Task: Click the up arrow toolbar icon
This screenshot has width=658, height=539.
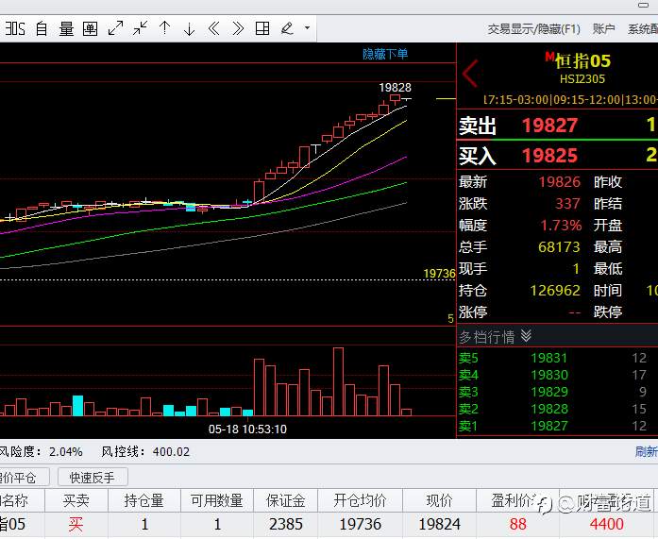Action: tap(165, 28)
